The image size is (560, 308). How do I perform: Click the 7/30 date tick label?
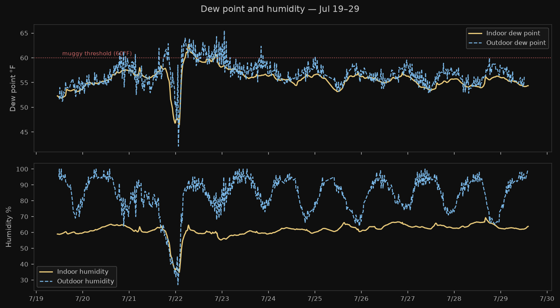tap(547, 299)
